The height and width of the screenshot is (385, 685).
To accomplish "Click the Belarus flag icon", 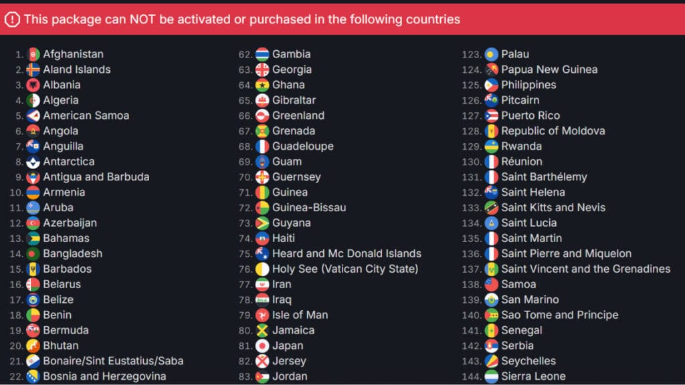I will (x=33, y=284).
